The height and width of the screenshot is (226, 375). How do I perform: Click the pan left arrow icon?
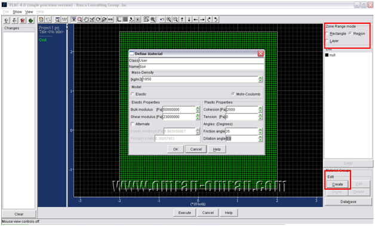[x=196, y=20]
